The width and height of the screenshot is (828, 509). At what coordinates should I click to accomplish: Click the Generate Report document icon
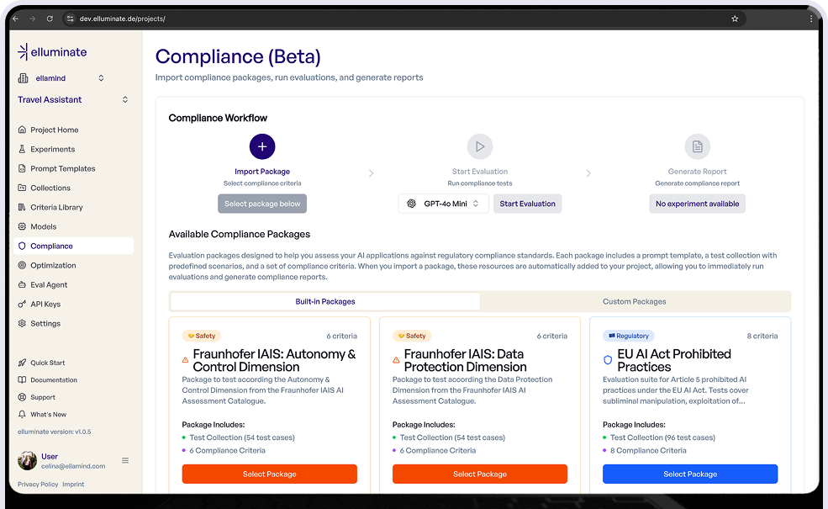click(698, 146)
